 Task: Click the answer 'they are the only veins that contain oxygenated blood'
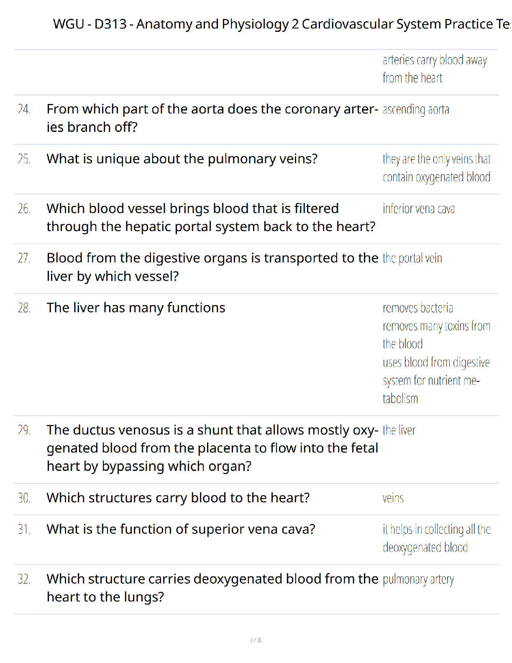[x=436, y=168]
